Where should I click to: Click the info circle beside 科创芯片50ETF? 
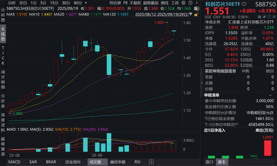(x=244, y=4)
